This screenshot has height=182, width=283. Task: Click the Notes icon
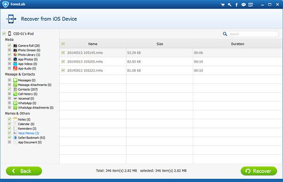15,119
